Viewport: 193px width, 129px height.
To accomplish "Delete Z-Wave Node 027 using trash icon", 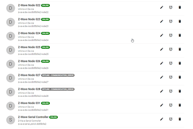I will (x=180, y=77).
